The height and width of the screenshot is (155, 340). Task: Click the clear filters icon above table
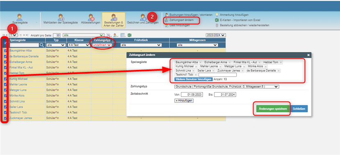pos(108,35)
